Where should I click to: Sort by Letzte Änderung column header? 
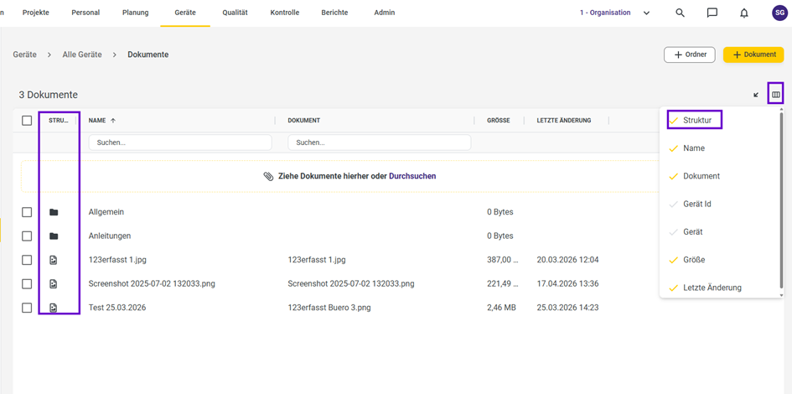564,121
